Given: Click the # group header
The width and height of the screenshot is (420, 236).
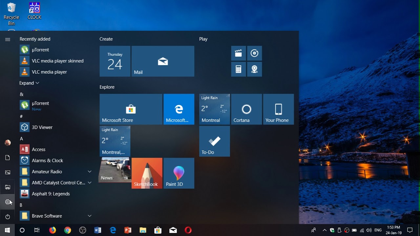Looking at the screenshot, I should coord(21,116).
